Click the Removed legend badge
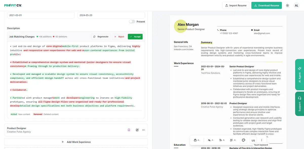This screenshot has width=304, height=149. tap(38, 114)
